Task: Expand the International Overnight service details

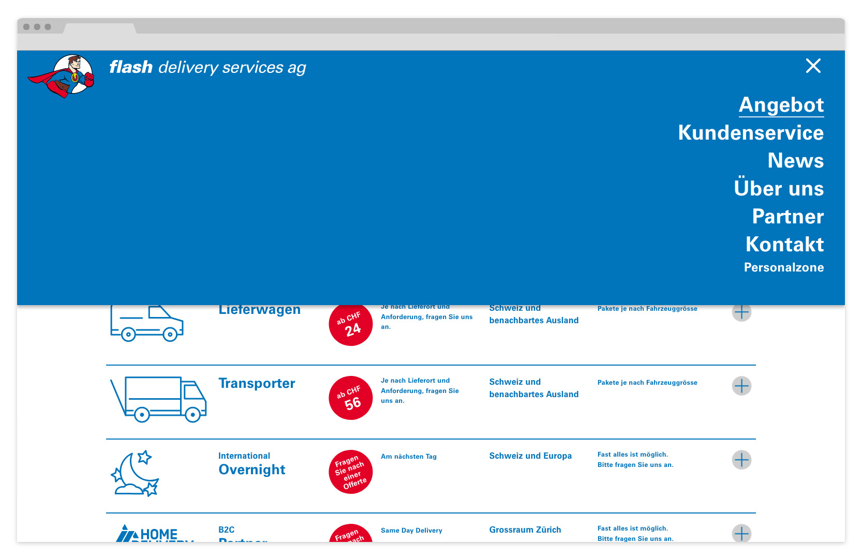Action: pyautogui.click(x=742, y=460)
